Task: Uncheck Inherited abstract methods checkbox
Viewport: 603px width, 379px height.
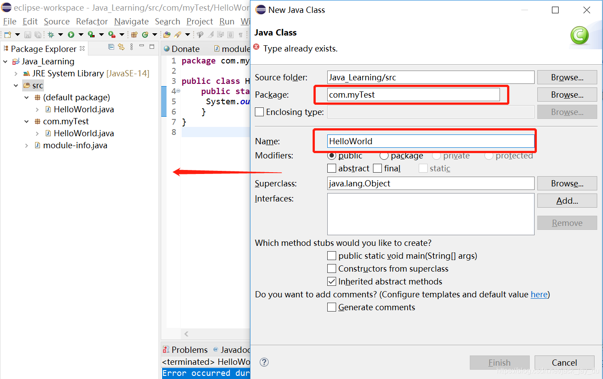Action: tap(332, 282)
